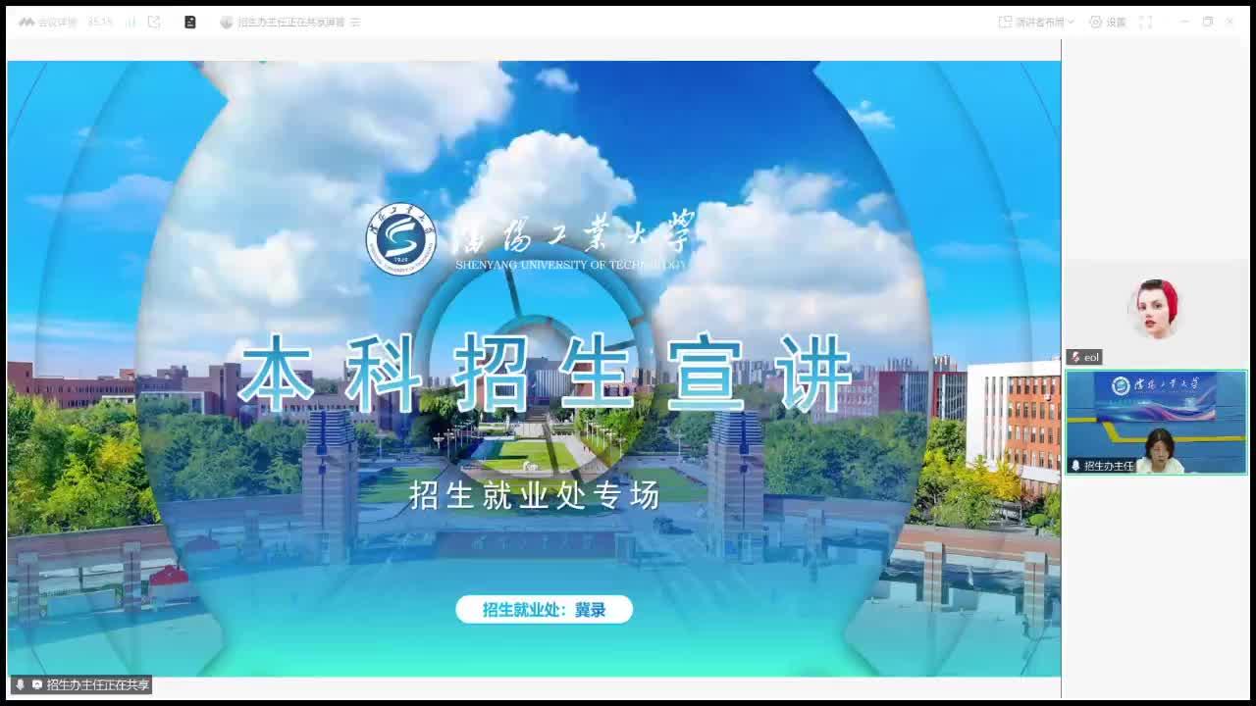Click the shared slide title 本科招生宣讲

point(545,374)
